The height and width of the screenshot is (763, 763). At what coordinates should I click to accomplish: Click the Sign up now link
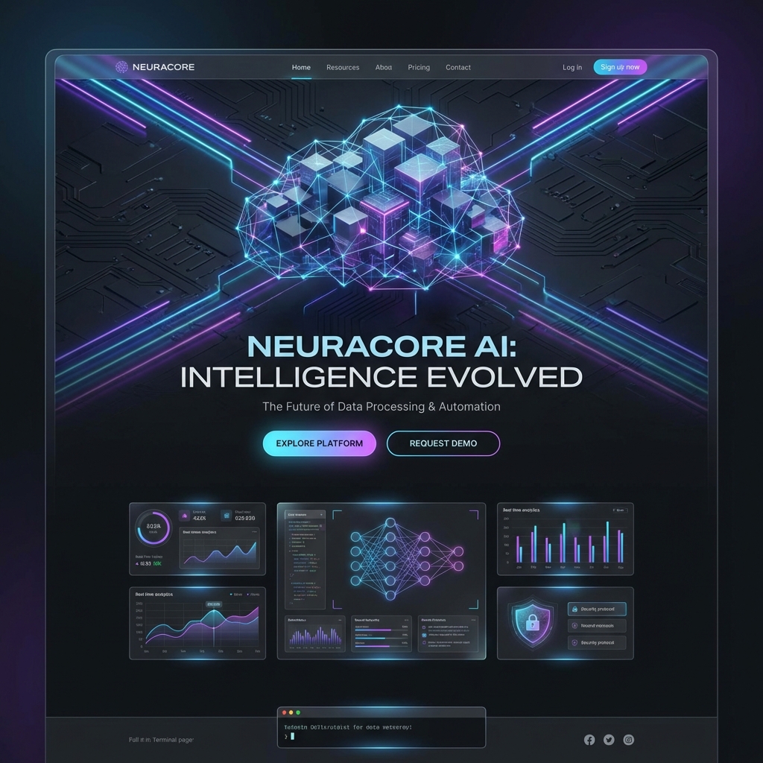tap(619, 67)
